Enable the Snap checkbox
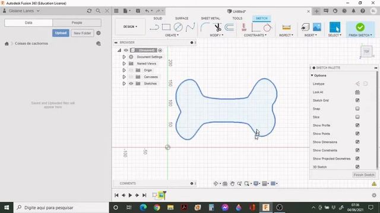Image resolution: width=380 pixels, height=213 pixels. pyautogui.click(x=357, y=109)
